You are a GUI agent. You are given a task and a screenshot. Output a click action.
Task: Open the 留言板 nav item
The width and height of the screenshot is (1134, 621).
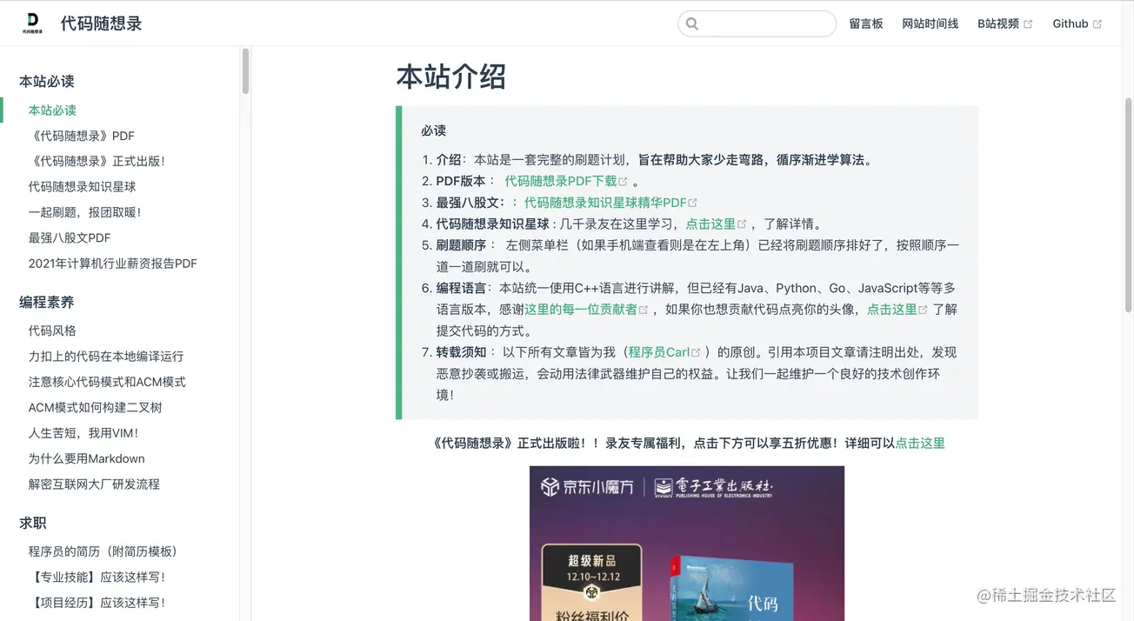(866, 23)
